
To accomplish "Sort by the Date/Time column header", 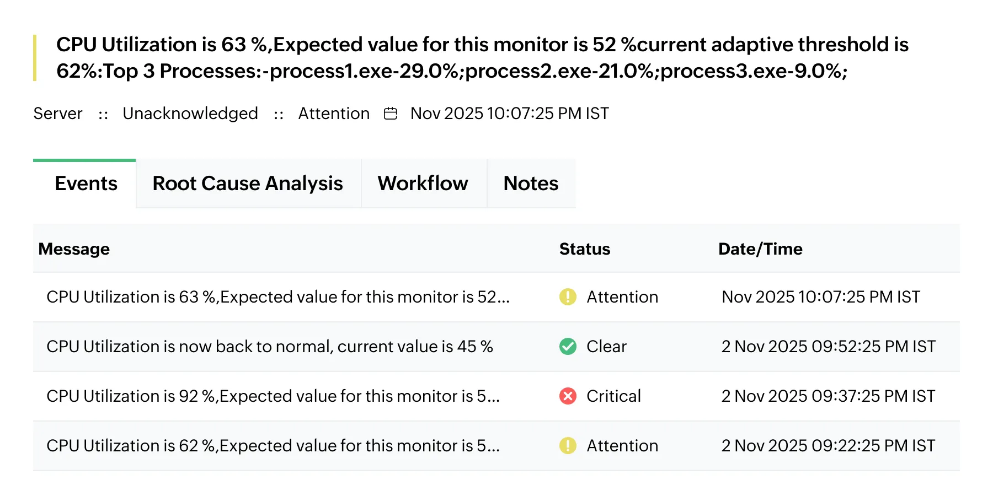I will coord(760,249).
